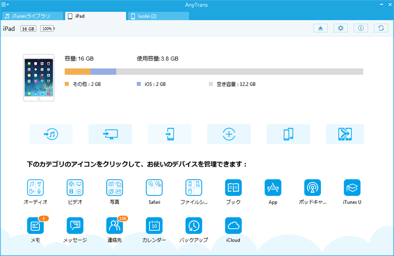
Task: Open the device info button
Action: tap(361, 28)
